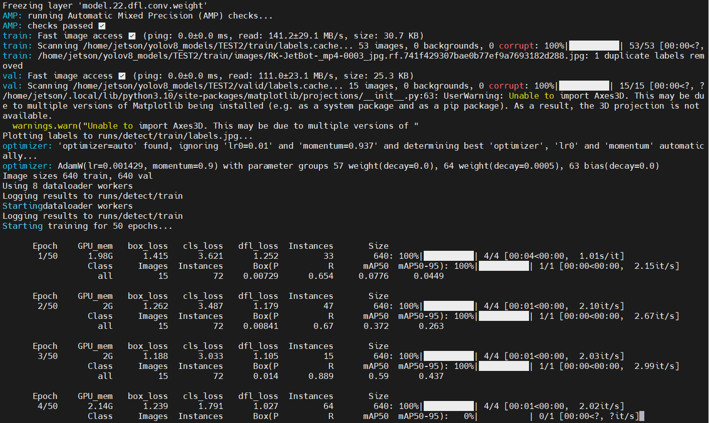Click the 'Starting training for 50 epochs...' line

(x=88, y=226)
